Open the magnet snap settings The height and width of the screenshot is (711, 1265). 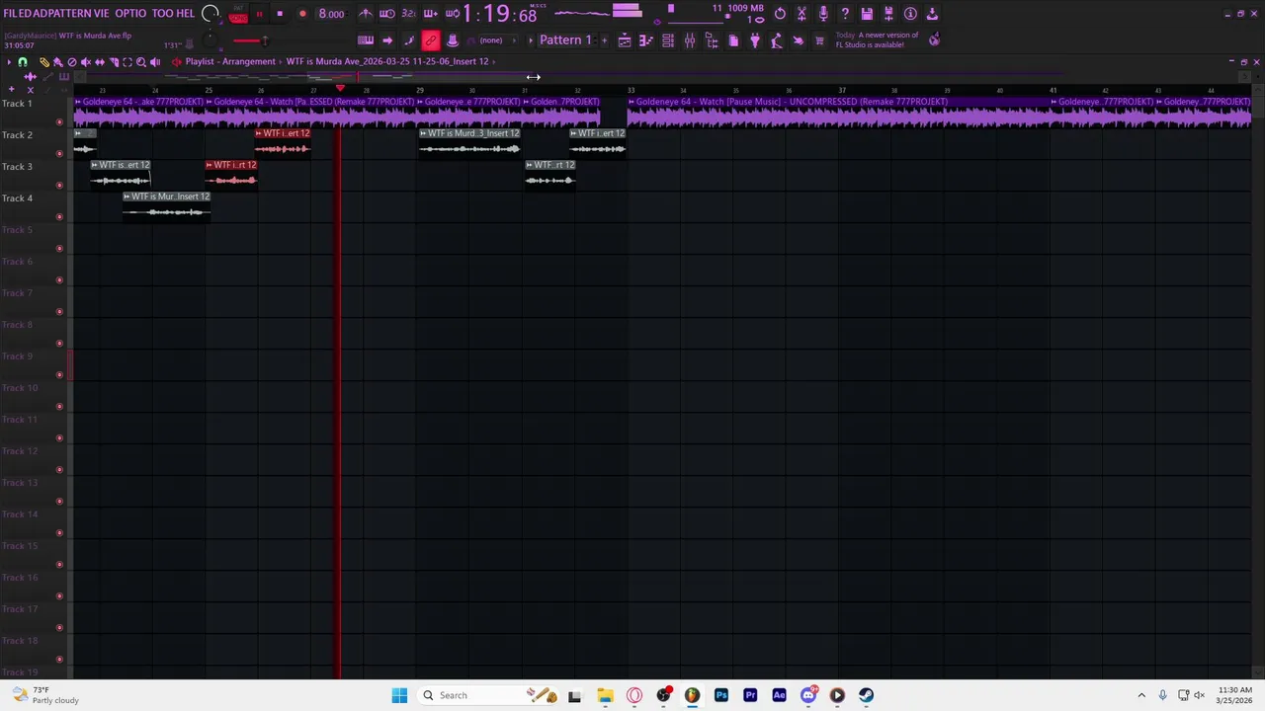23,62
